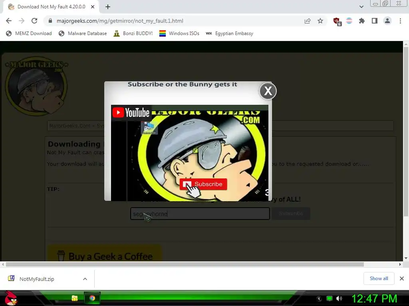This screenshot has height=306, width=409.
Task: Open uBlock Origin extension icon
Action: pyautogui.click(x=337, y=21)
